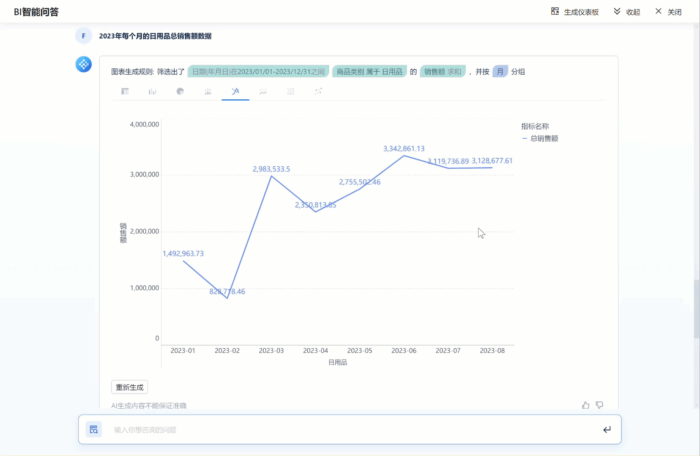Click the 月 grouping tag
The image size is (700, 456).
pyautogui.click(x=500, y=71)
